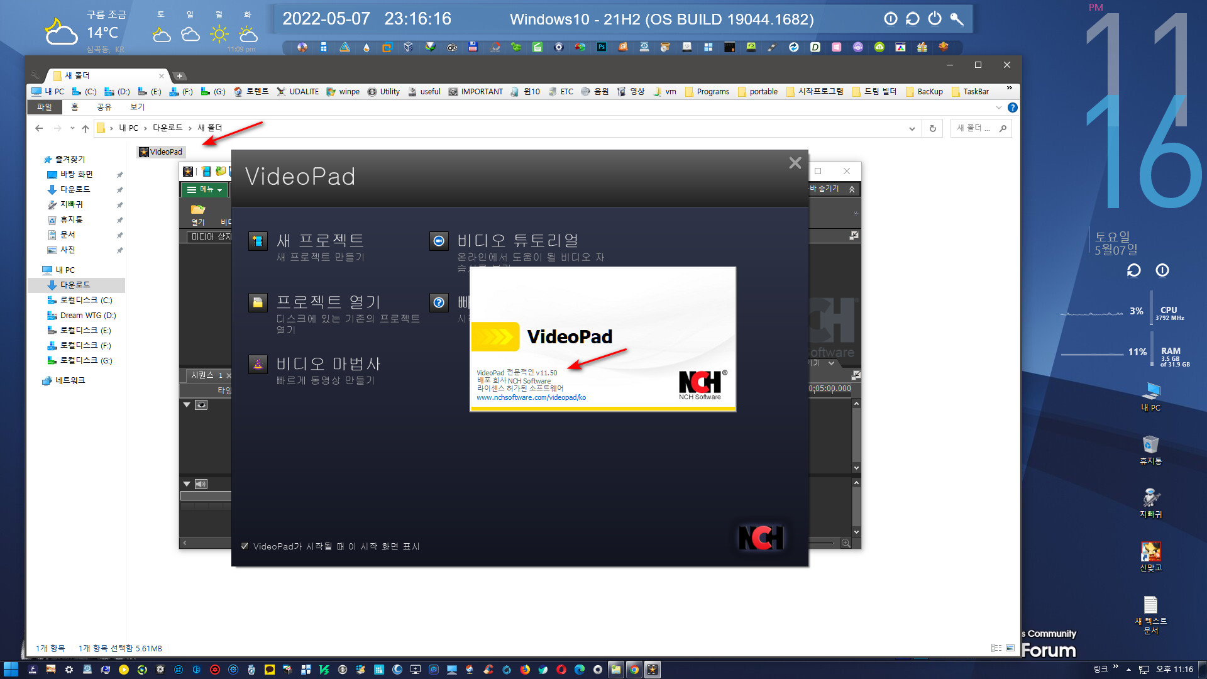Click the 토렌트 bookmark in links bar

pos(251,92)
